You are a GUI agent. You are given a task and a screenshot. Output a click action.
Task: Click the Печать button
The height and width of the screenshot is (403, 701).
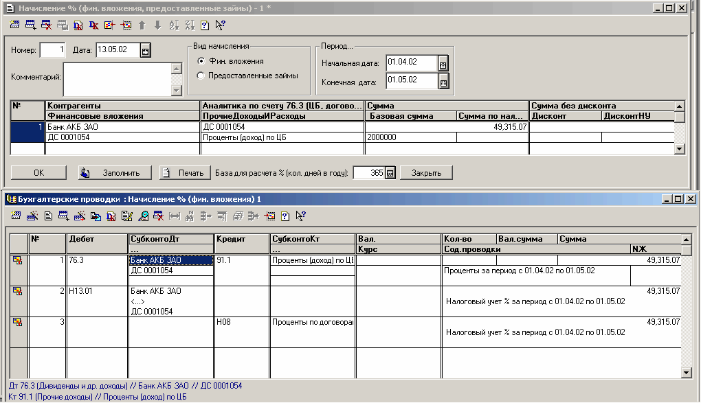click(185, 173)
